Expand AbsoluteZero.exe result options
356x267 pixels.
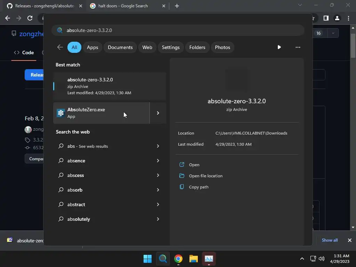pos(158,113)
